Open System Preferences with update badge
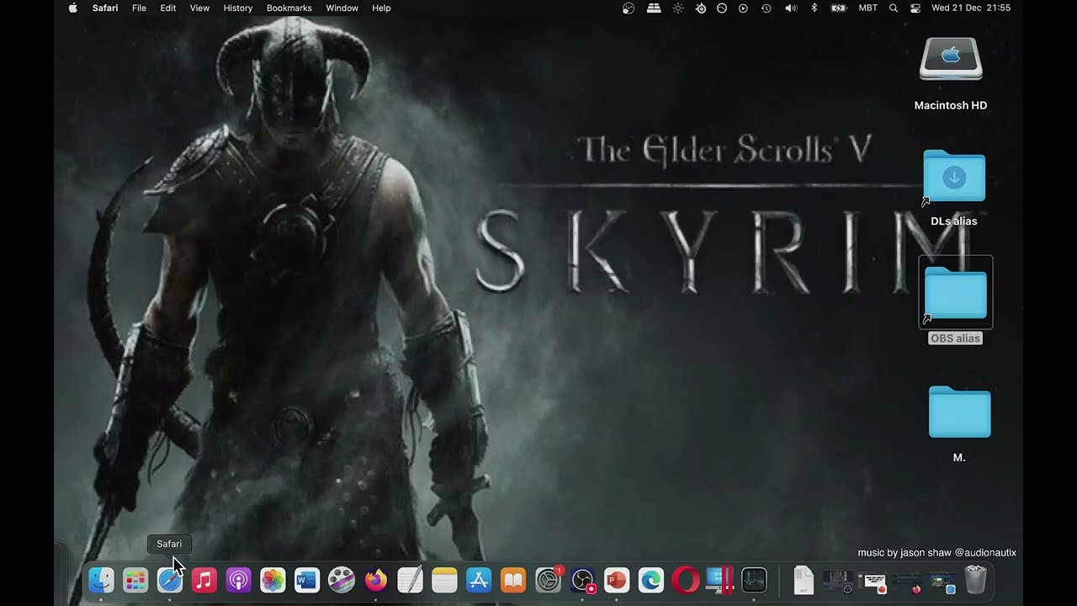 [549, 580]
